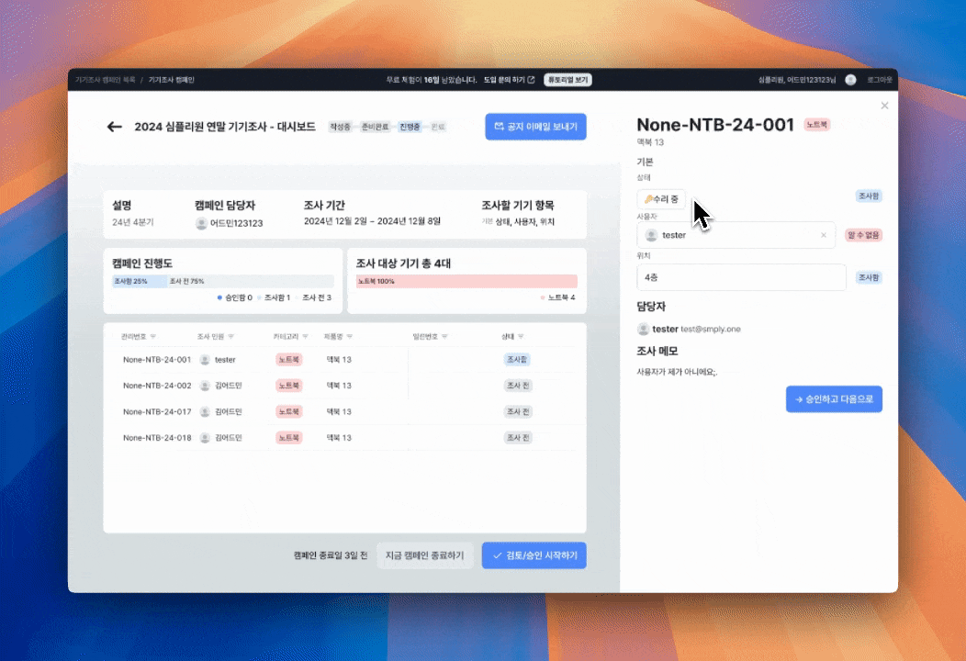
Task: Go to 기기조사 캠페인 목록 breadcrumb
Action: point(105,80)
